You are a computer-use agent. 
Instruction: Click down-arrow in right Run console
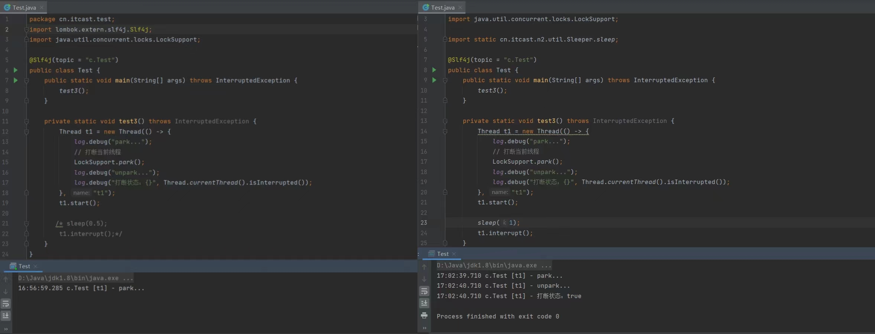(x=424, y=279)
